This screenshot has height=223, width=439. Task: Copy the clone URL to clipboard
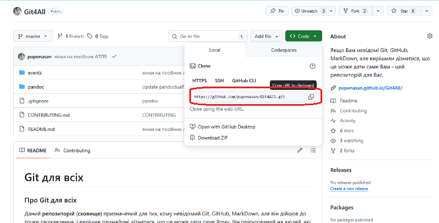311,97
